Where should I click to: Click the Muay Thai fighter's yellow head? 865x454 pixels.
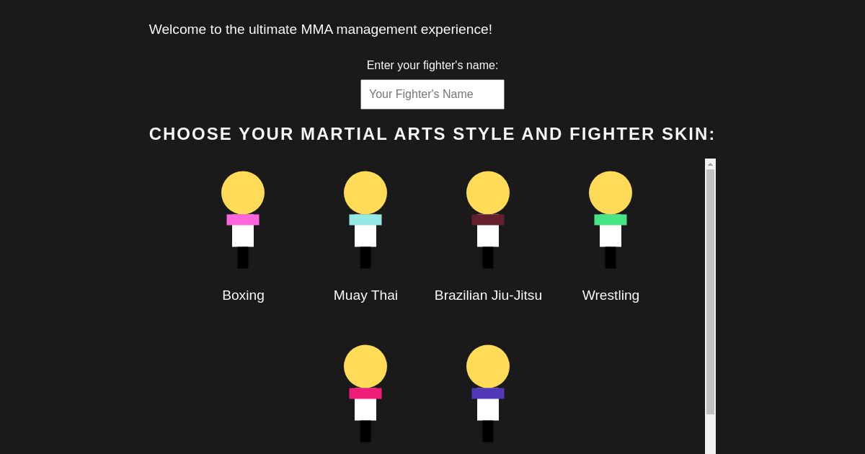pos(365,192)
